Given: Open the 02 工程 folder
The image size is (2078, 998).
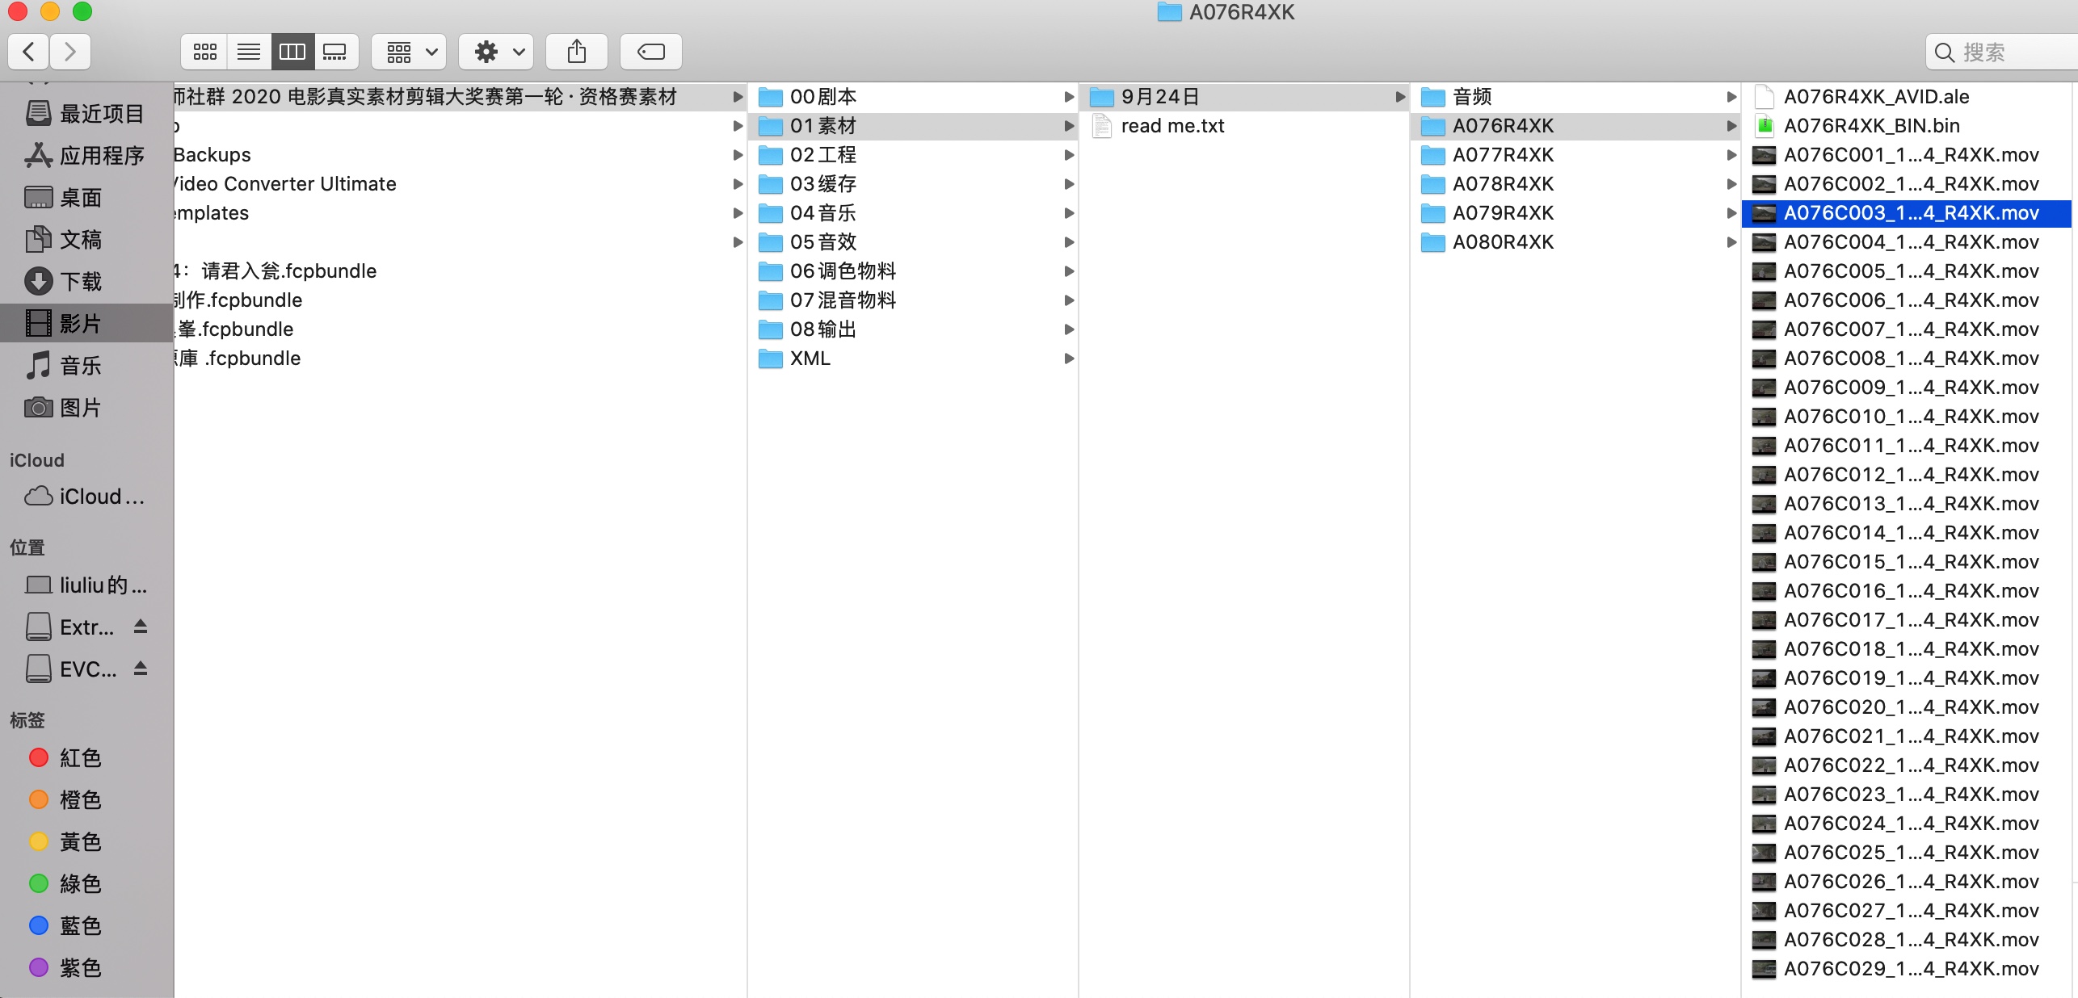Looking at the screenshot, I should point(822,155).
